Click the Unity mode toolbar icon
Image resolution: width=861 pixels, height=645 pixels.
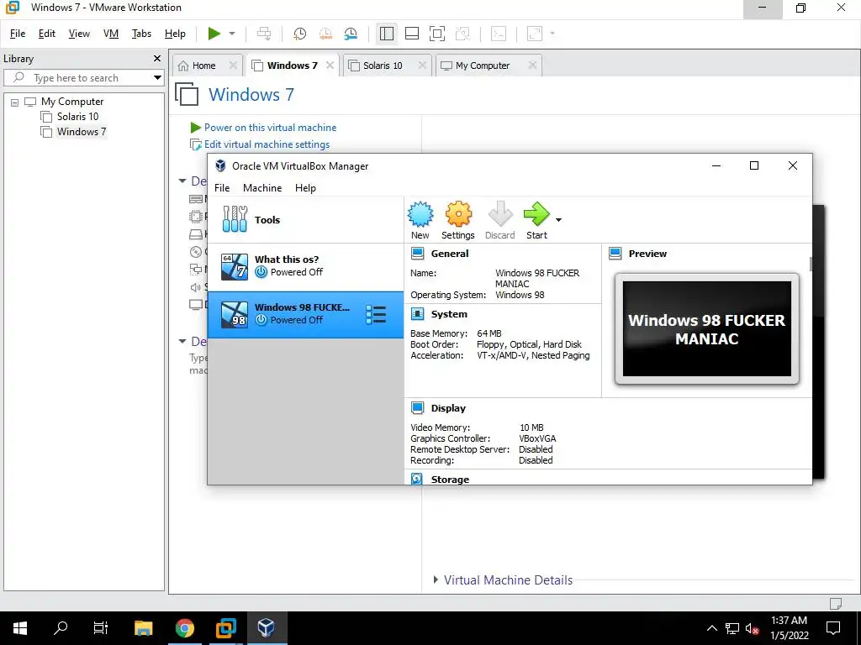coord(463,34)
